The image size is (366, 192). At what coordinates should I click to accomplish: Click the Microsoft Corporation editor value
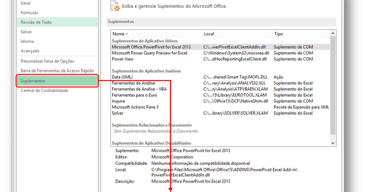point(172,157)
